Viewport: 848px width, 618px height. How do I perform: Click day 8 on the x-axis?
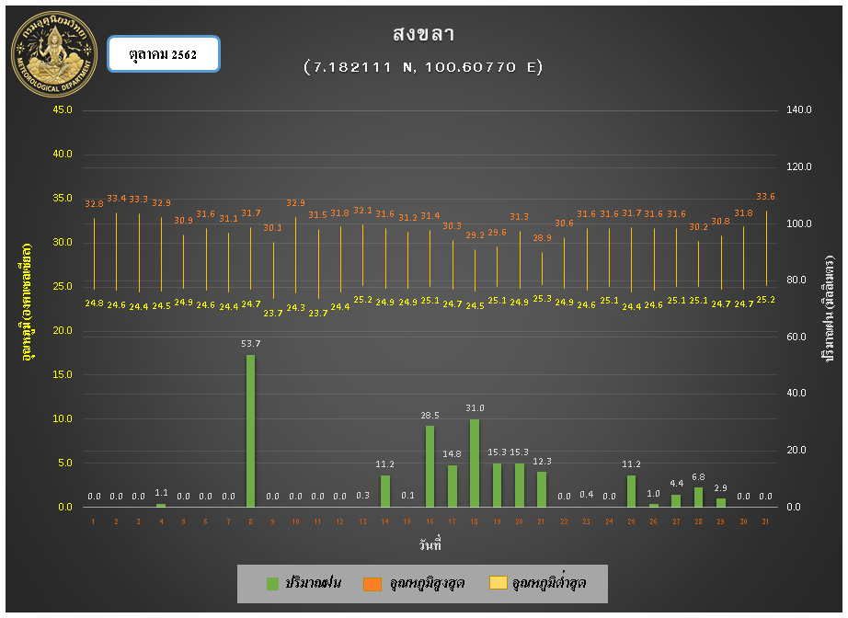pos(250,521)
